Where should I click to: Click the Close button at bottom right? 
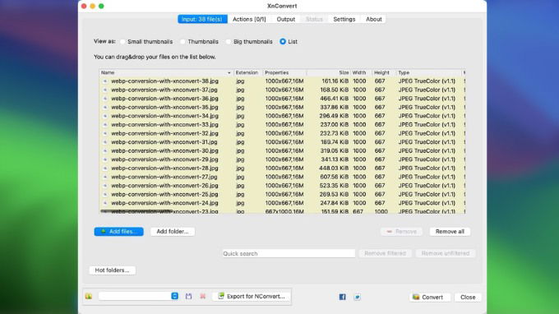pyautogui.click(x=468, y=298)
